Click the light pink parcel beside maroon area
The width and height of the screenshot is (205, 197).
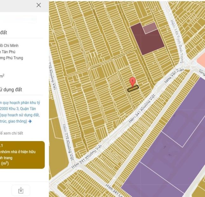point(150,28)
